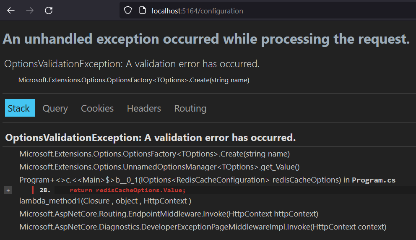Switch to the Query tab
Image resolution: width=416 pixels, height=240 pixels.
click(x=55, y=108)
